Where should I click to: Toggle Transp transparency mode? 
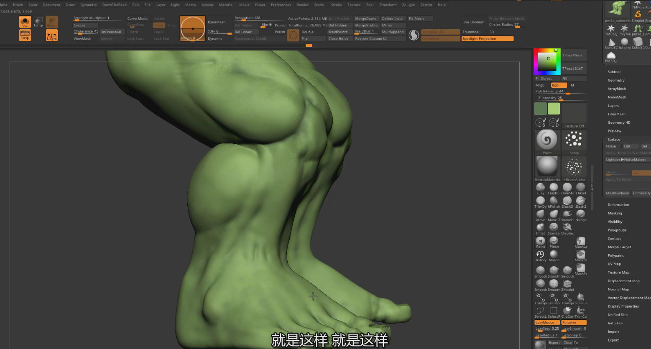(x=38, y=22)
